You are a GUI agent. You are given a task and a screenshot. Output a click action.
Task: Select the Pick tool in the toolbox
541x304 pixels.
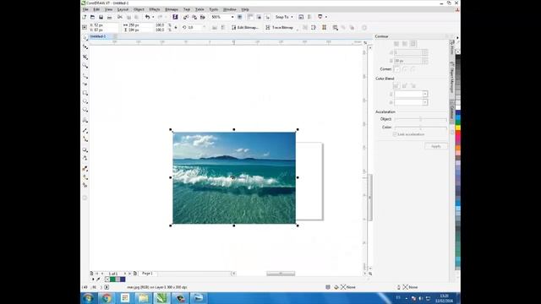85,37
